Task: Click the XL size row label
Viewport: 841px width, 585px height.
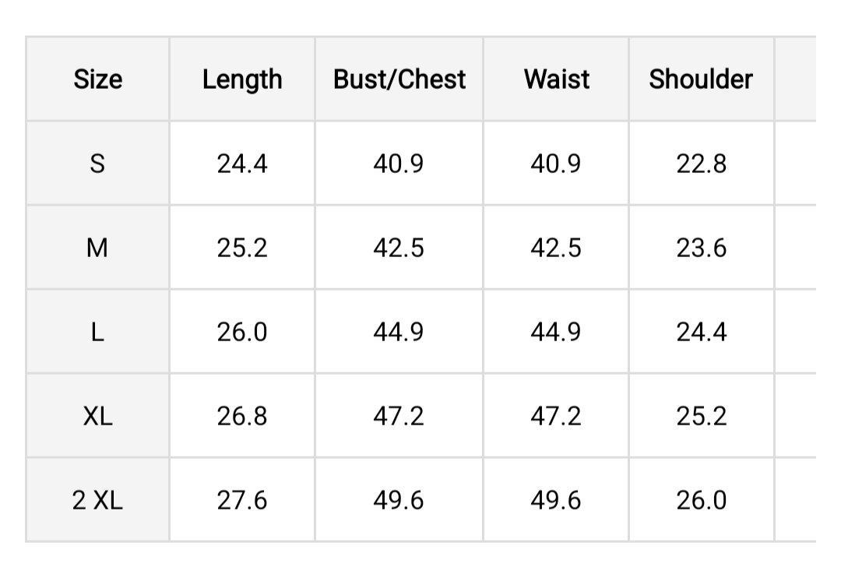Action: pos(97,416)
